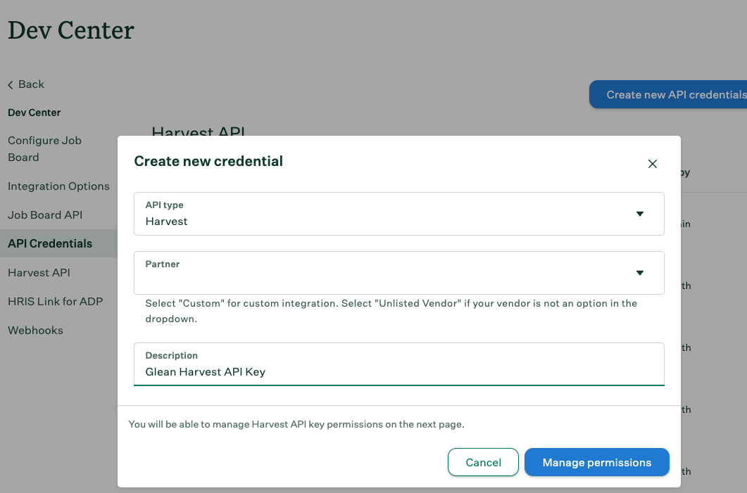747x493 pixels.
Task: Open Harvest API sidebar link
Action: (39, 273)
